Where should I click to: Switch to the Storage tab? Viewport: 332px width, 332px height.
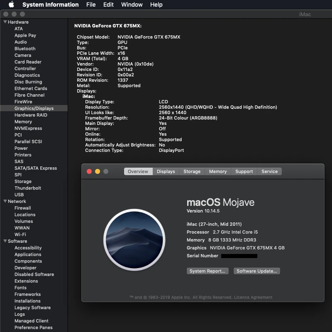(x=191, y=171)
